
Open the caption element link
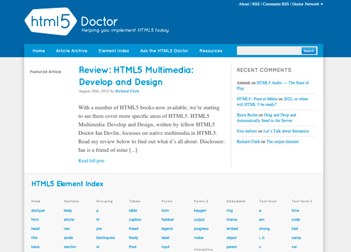[x=135, y=219]
